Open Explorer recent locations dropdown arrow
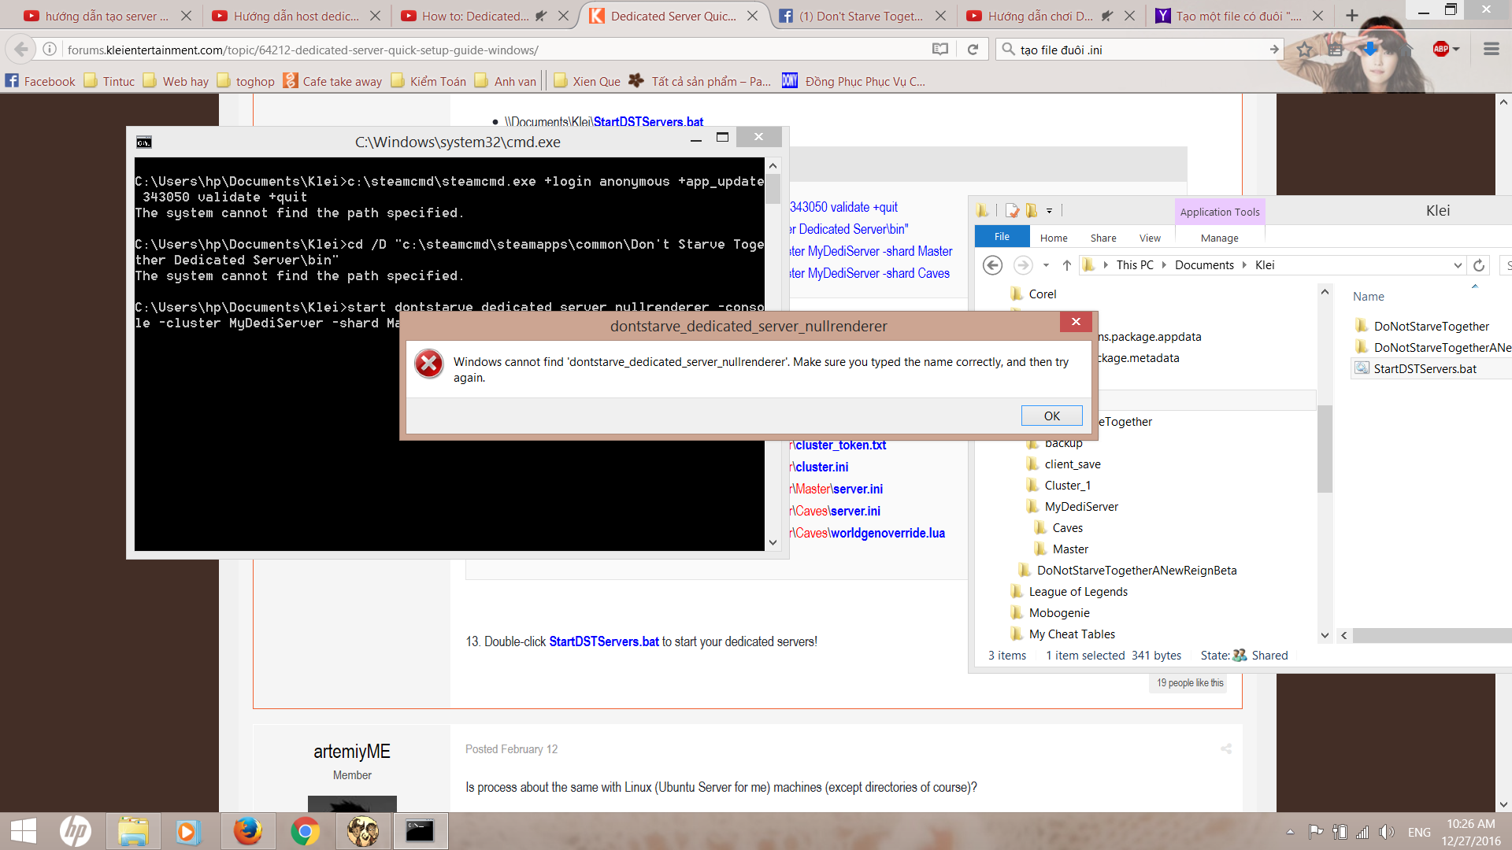Screen dimensions: 1512x850 point(1046,265)
